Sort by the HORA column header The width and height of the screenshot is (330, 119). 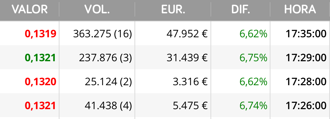[300, 10]
